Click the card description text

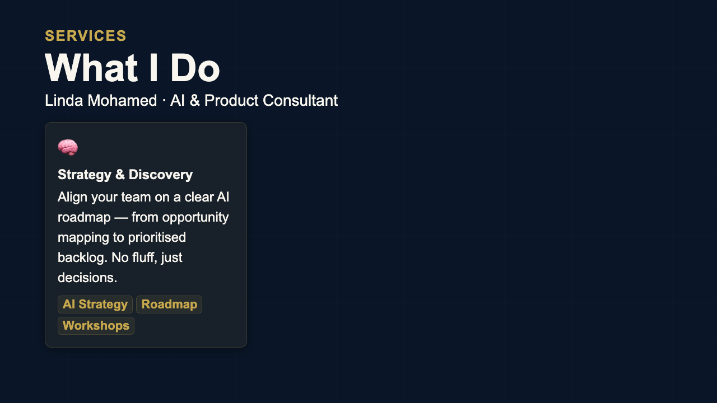pos(143,237)
